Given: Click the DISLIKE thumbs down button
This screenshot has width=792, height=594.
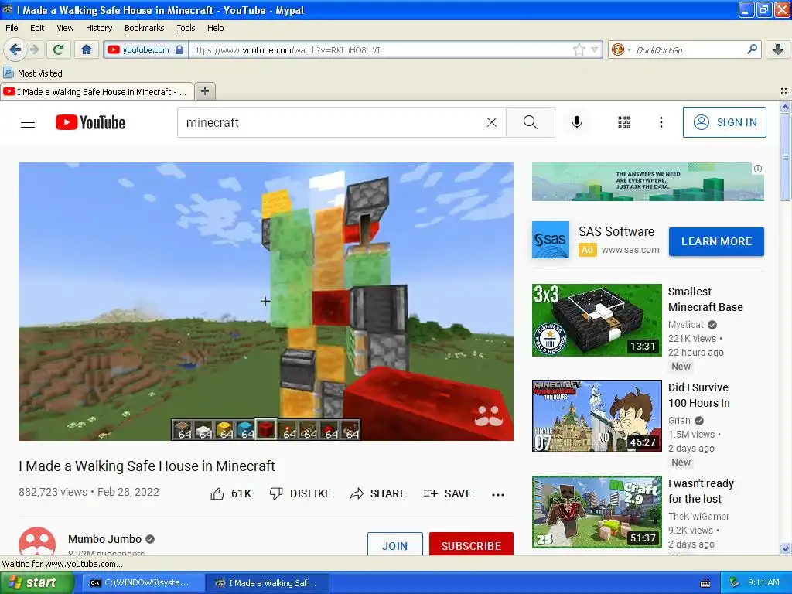Looking at the screenshot, I should pos(300,493).
